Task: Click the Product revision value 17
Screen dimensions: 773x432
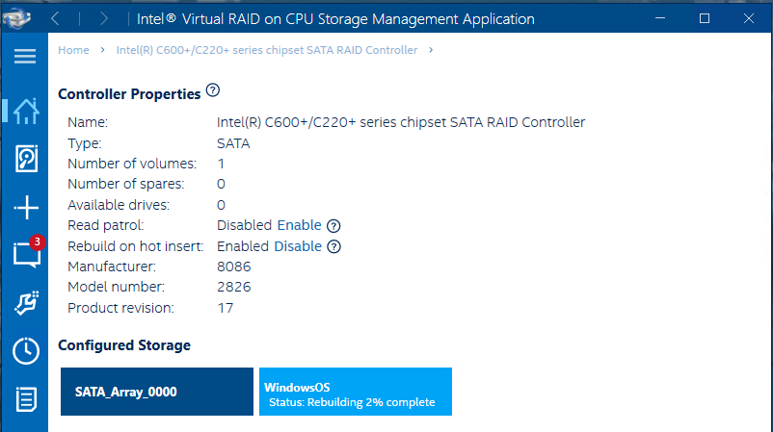Action: tap(226, 308)
